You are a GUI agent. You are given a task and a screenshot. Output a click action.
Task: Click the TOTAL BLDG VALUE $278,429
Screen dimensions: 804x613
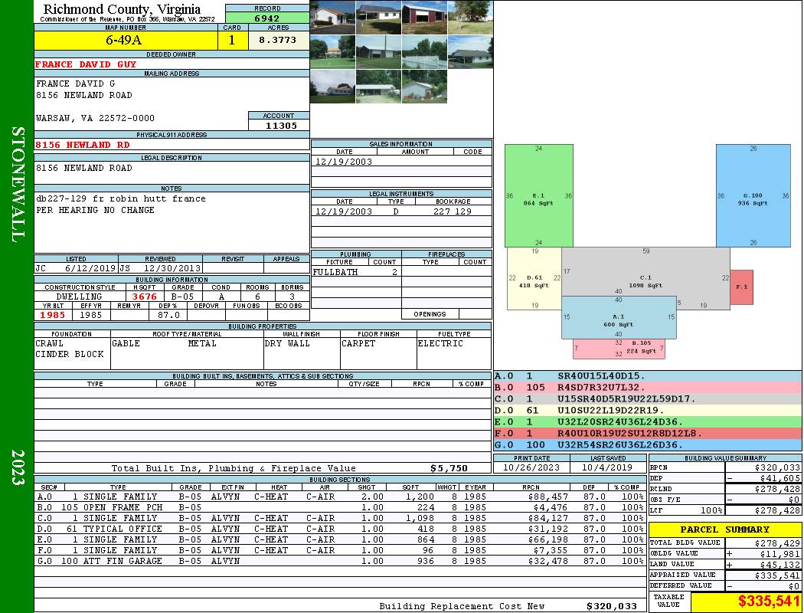[x=777, y=543]
